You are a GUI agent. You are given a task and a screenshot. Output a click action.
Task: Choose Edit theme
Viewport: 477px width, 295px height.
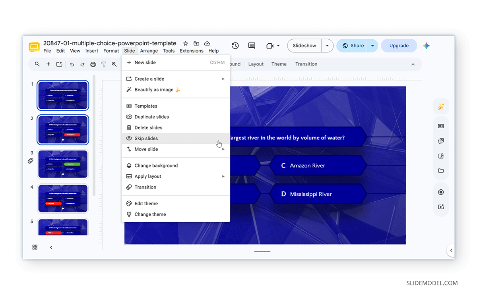(x=176, y=204)
